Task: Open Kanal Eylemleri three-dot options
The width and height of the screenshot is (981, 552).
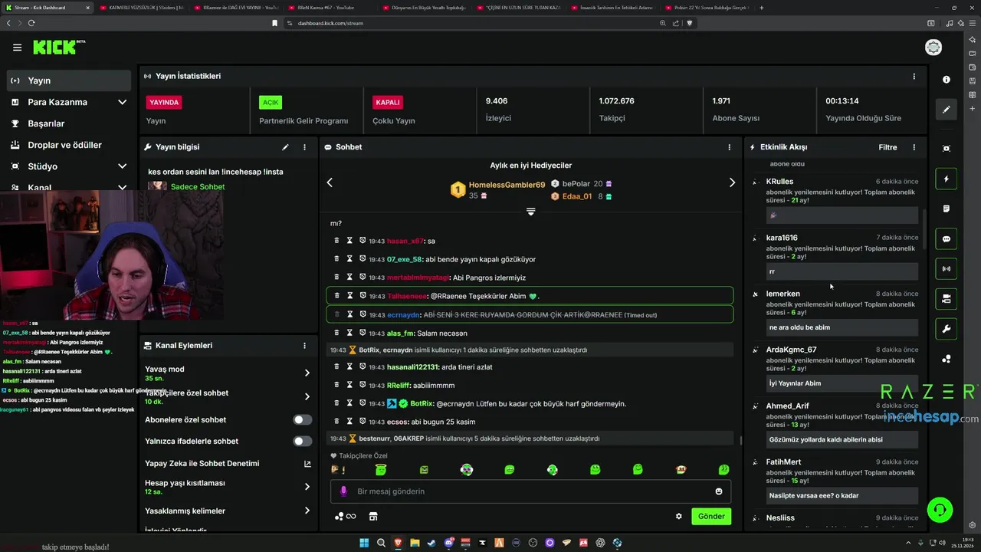Action: point(304,346)
